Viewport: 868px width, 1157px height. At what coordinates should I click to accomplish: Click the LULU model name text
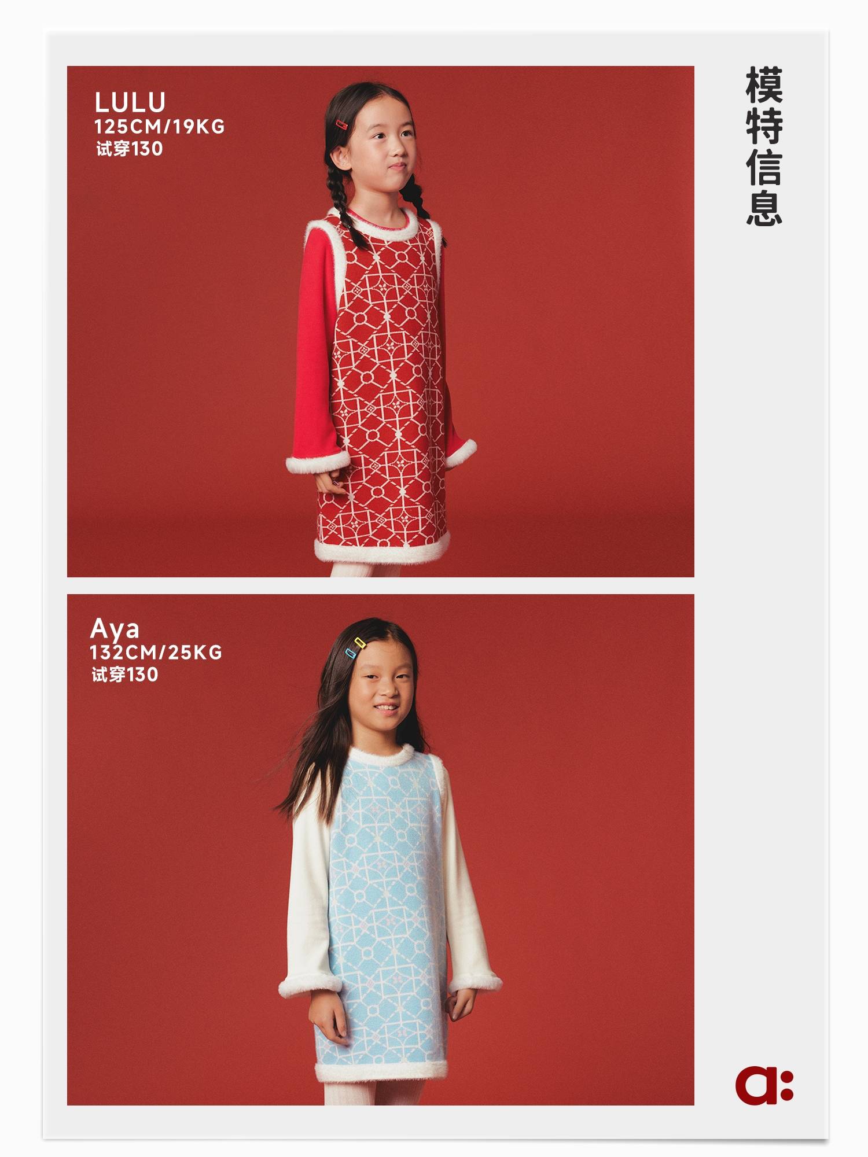pos(130,103)
